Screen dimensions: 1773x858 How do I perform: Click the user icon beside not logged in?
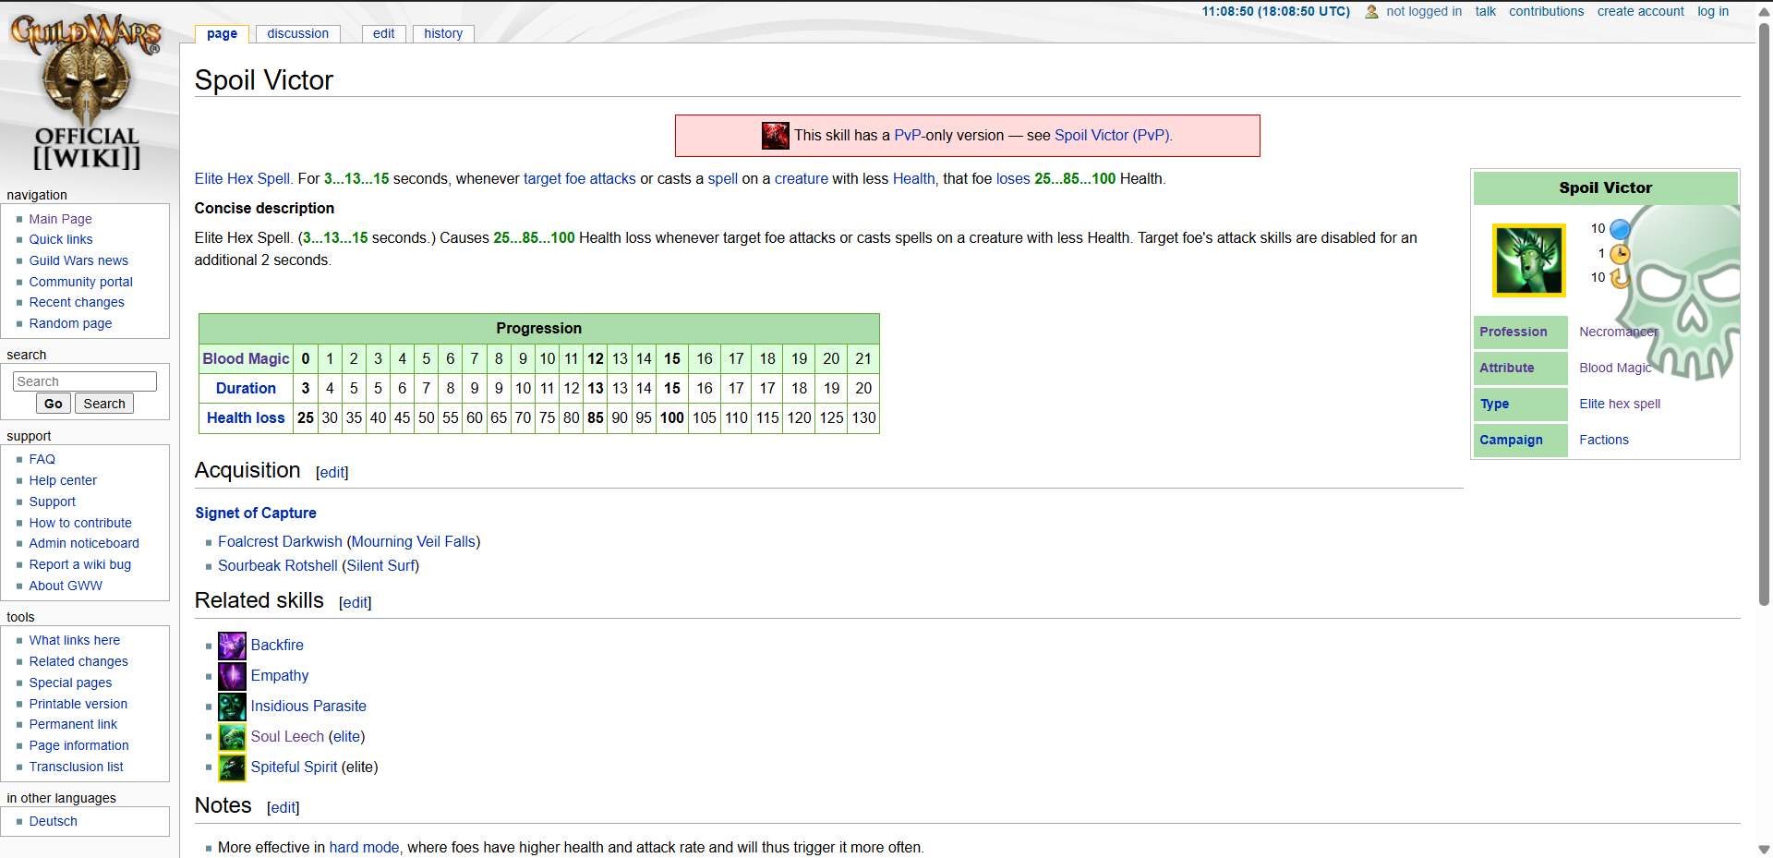1371,12
